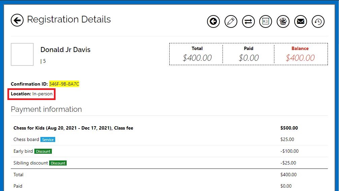This screenshot has width=339, height=191.
Task: Click the empty profile photo placeholder
Action: coord(22,54)
